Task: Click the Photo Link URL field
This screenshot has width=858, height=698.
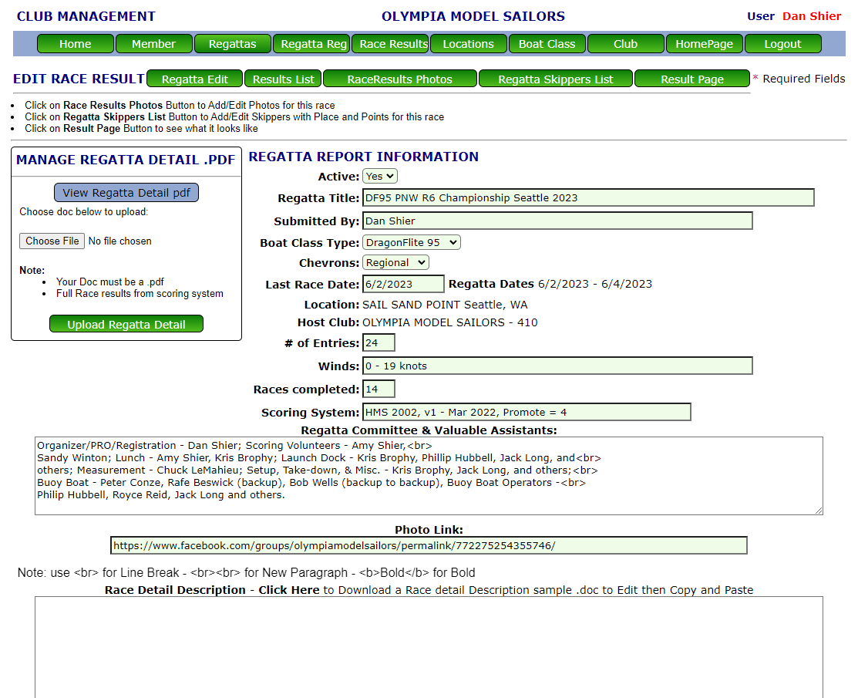Action: (429, 545)
